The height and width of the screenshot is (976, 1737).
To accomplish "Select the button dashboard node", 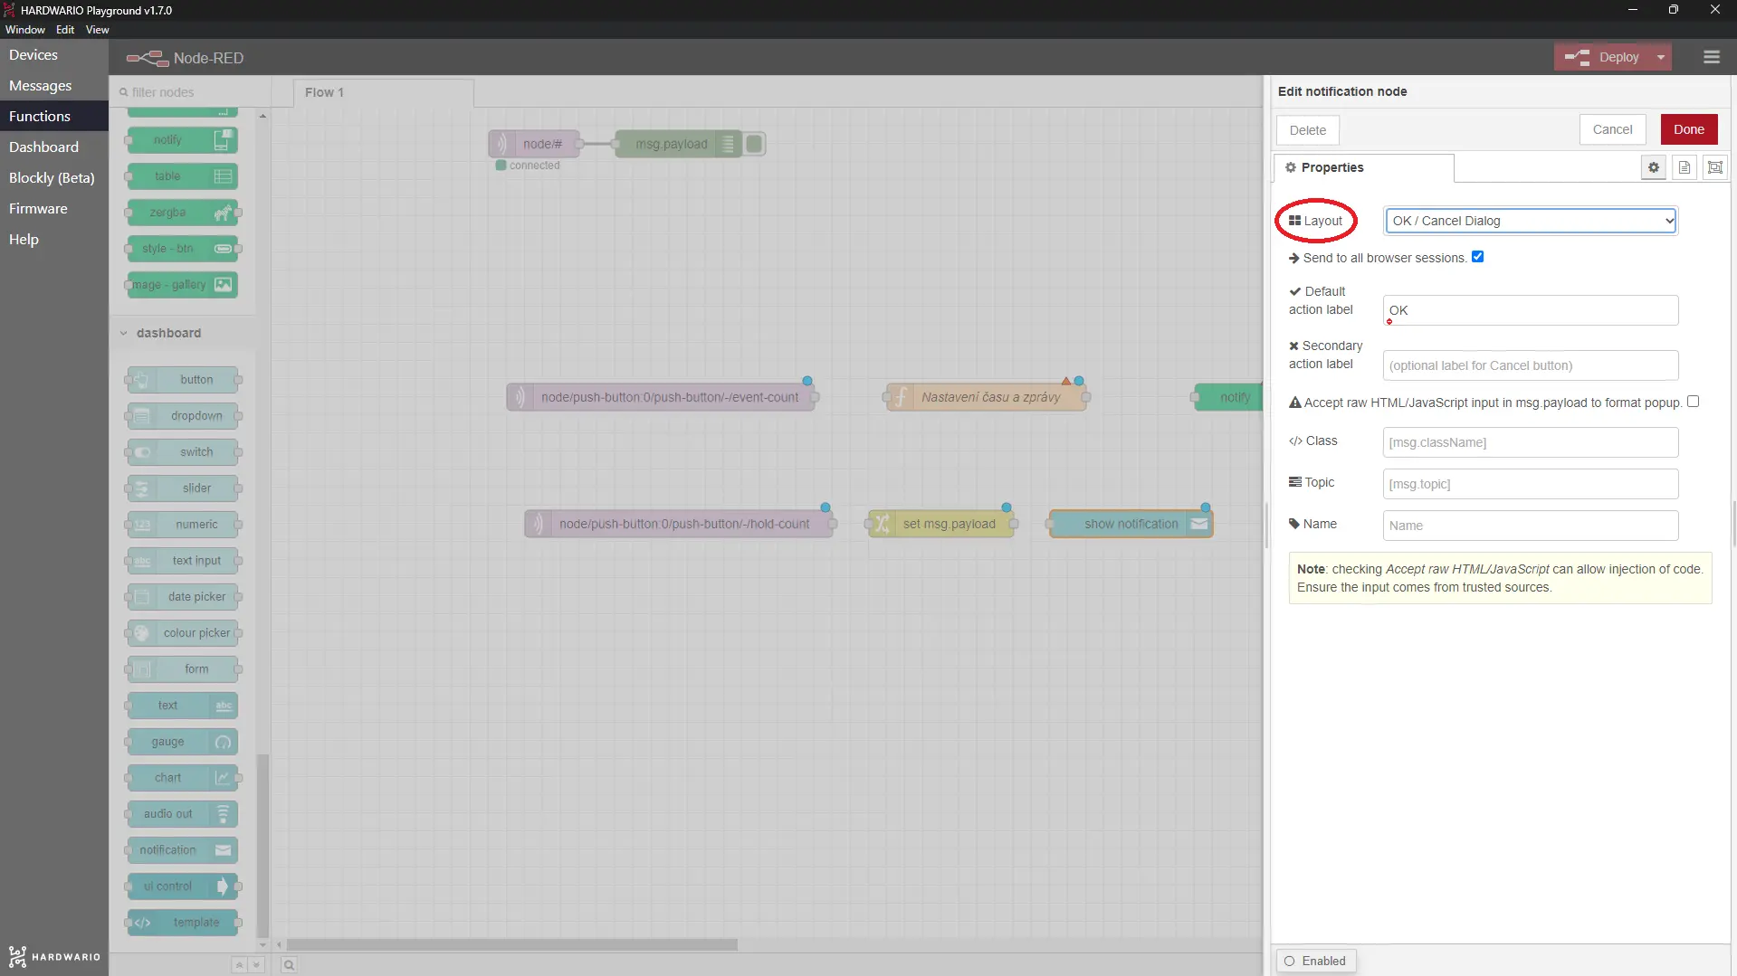I will 183,380.
